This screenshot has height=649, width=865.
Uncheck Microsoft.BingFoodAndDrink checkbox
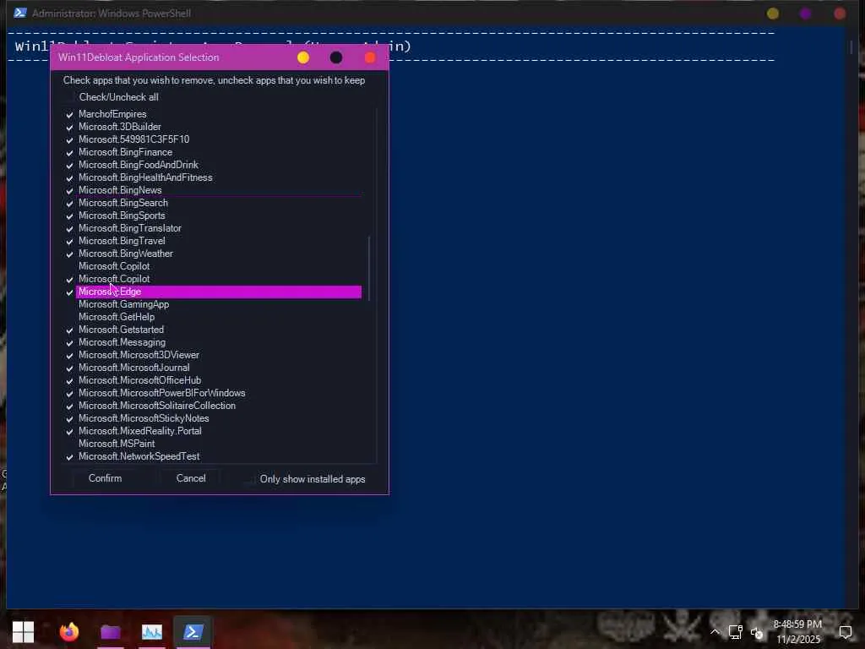(69, 165)
